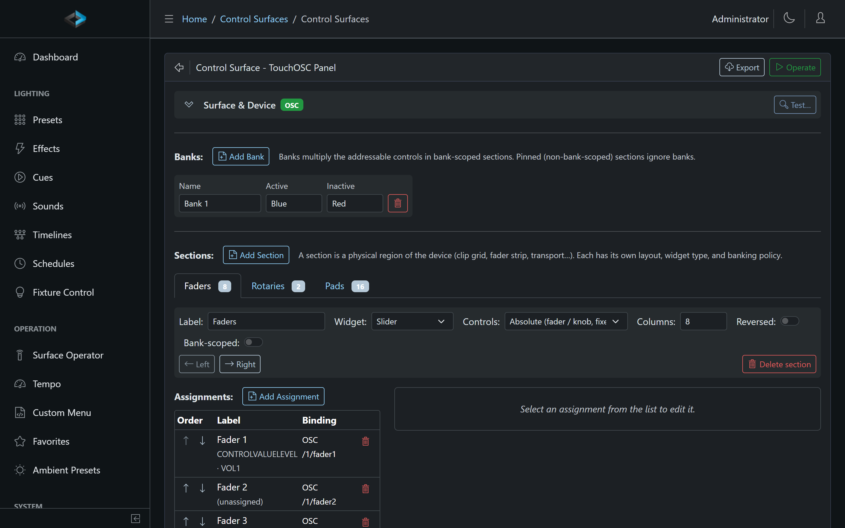Switch to the Rotaries tab
The height and width of the screenshot is (528, 845).
pos(278,286)
